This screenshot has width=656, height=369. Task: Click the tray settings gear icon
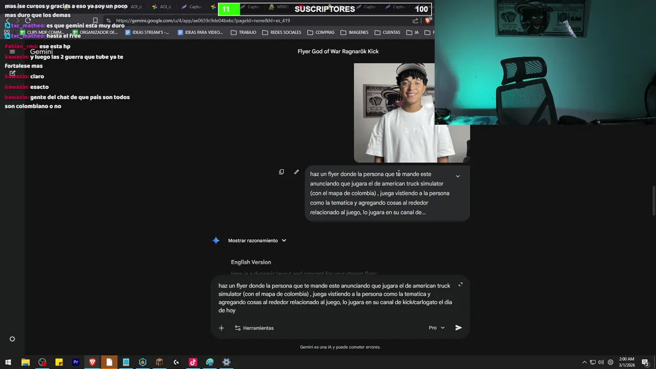pyautogui.click(x=610, y=362)
